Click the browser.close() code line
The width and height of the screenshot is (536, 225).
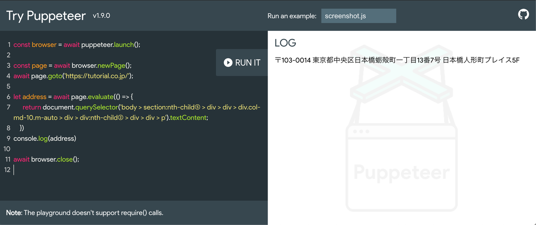pos(46,159)
